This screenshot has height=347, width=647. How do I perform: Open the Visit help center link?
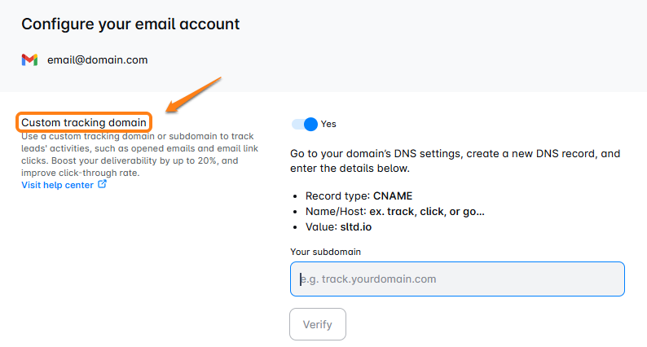pos(57,185)
